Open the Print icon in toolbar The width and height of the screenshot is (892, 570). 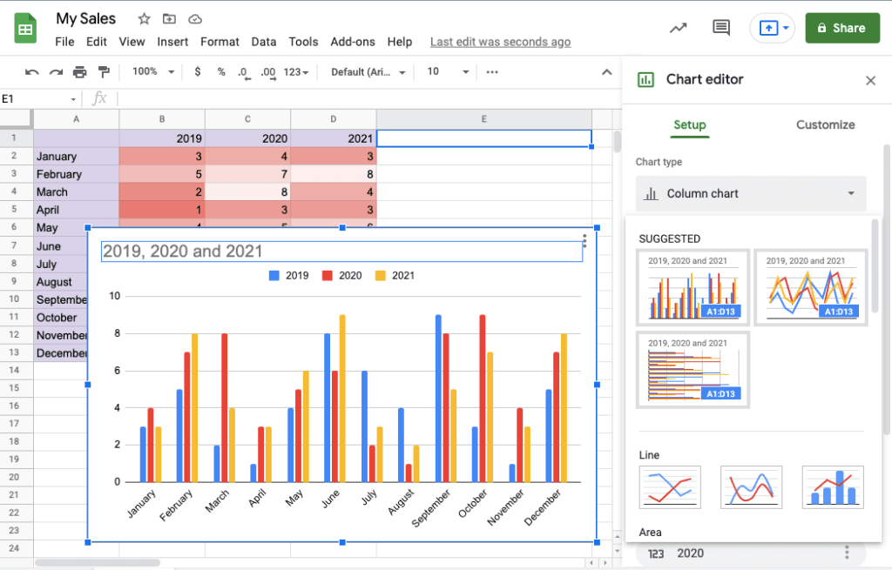78,72
